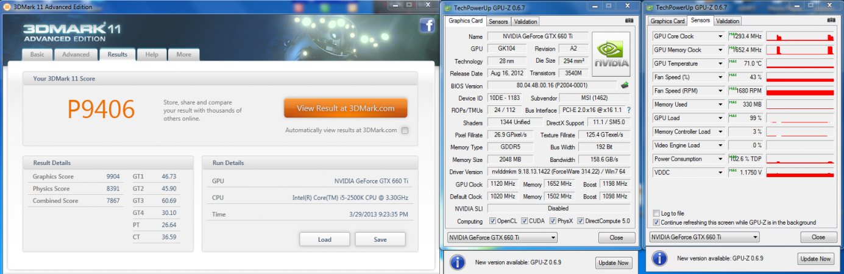844x274 pixels.
Task: Toggle the PhysX checkbox
Action: pos(551,221)
